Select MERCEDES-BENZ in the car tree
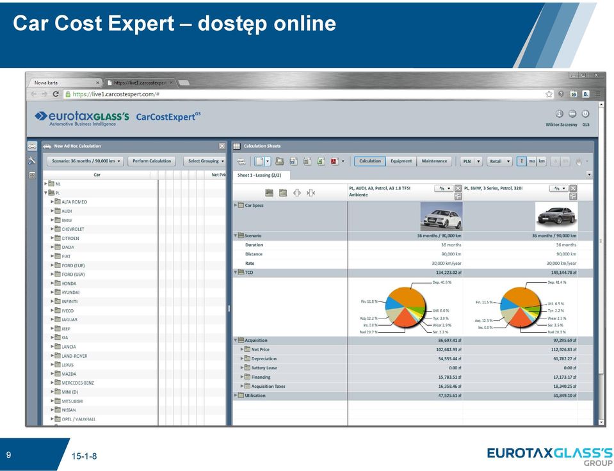Image resolution: width=614 pixels, height=471 pixels. click(x=78, y=383)
